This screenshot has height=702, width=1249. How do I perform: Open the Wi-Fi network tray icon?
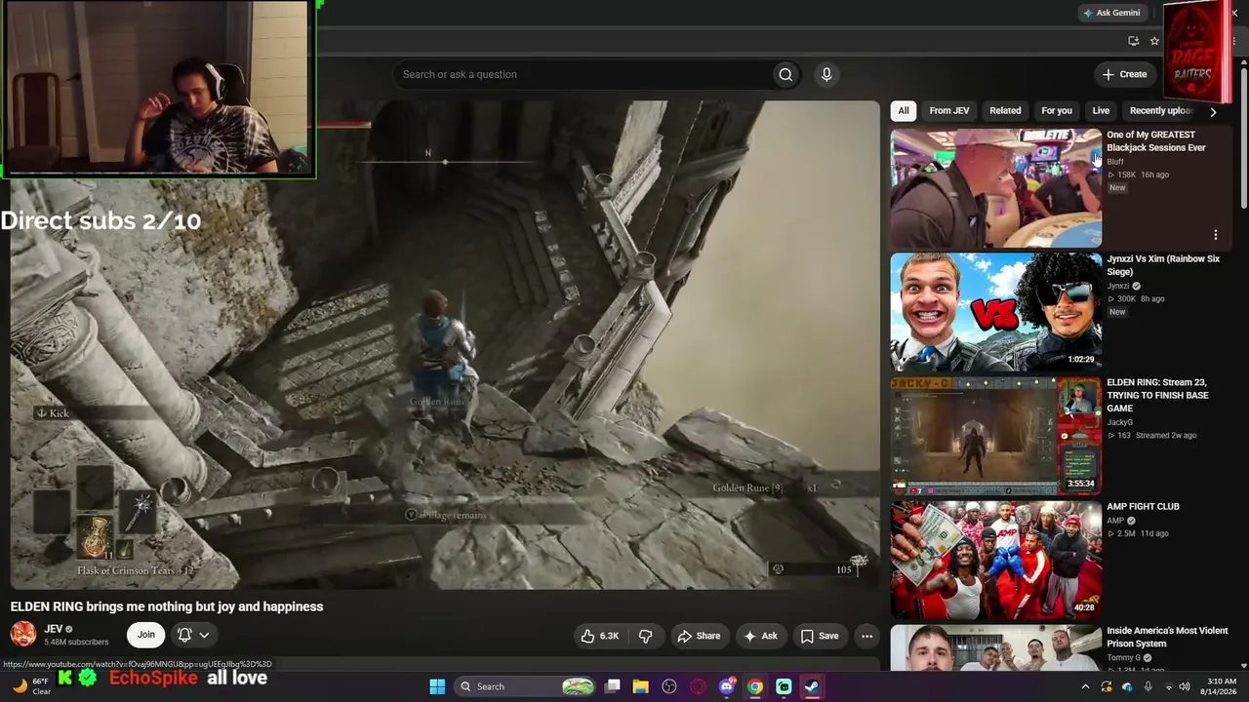coord(1168,686)
